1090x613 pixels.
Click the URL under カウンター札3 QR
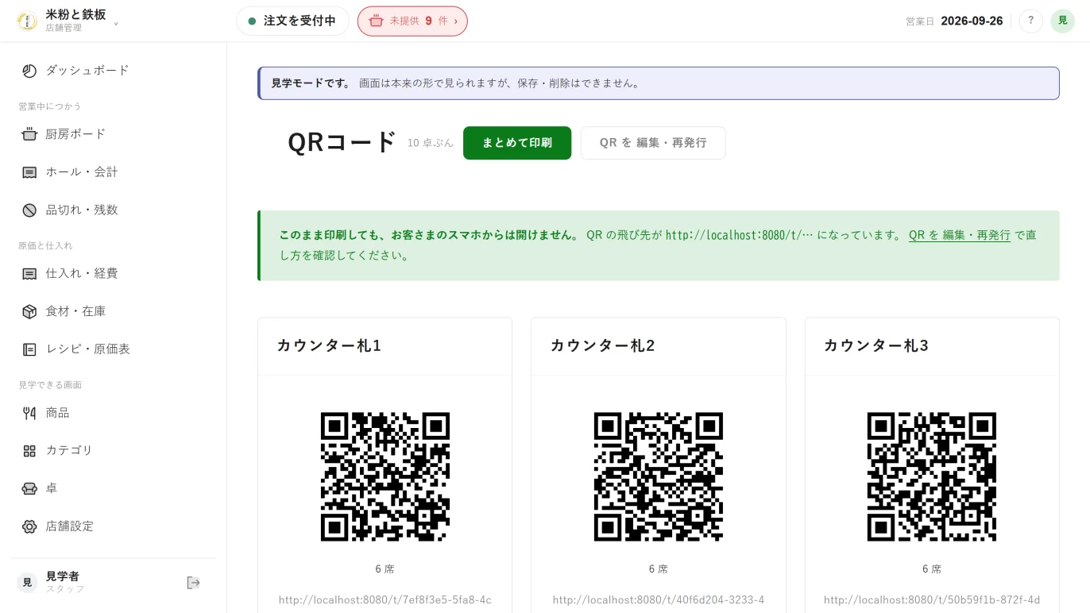click(x=932, y=600)
